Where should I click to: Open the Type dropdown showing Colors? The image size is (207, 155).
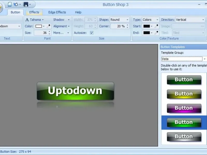tap(150, 20)
